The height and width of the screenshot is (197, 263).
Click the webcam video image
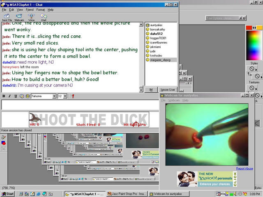[207, 135]
